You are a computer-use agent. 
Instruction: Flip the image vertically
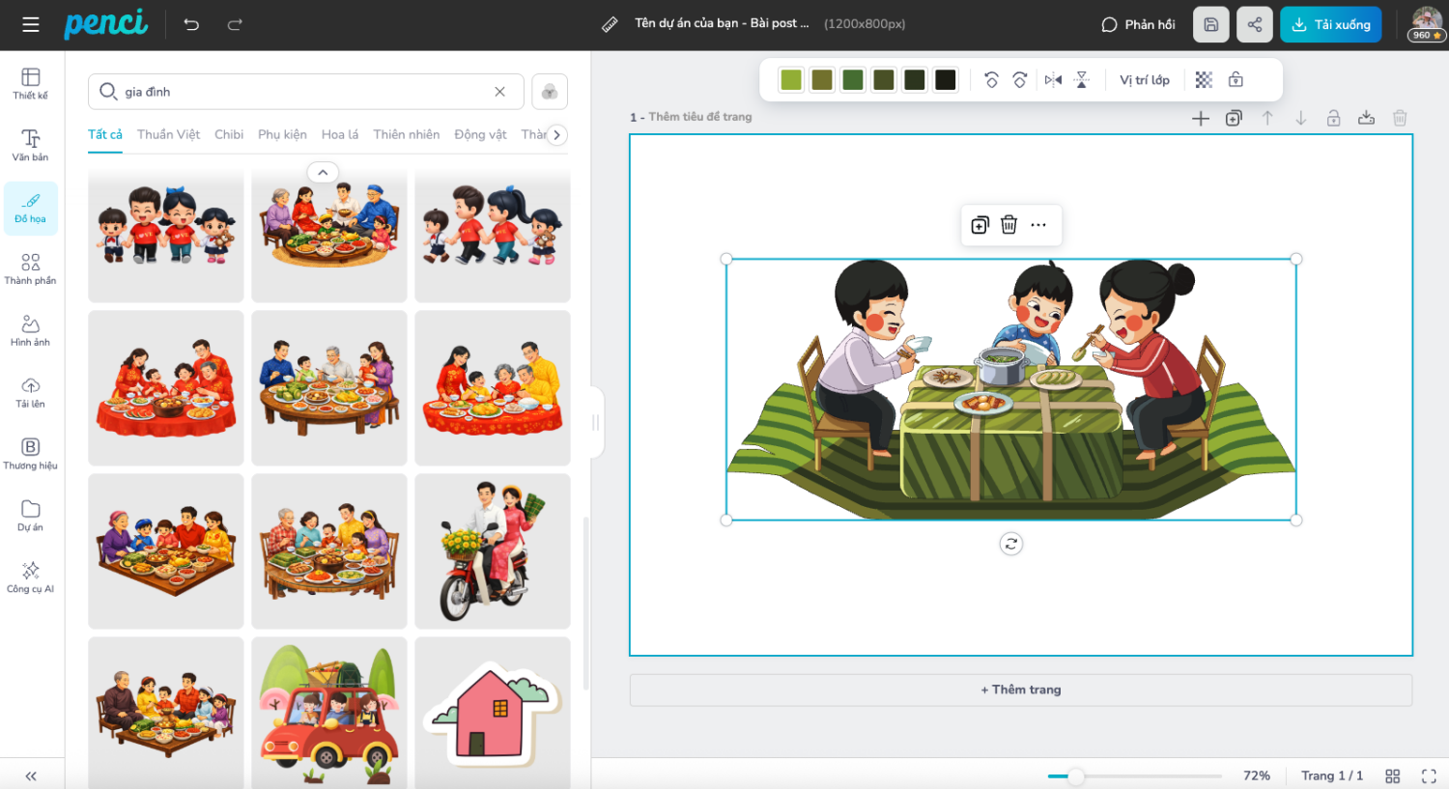1082,80
